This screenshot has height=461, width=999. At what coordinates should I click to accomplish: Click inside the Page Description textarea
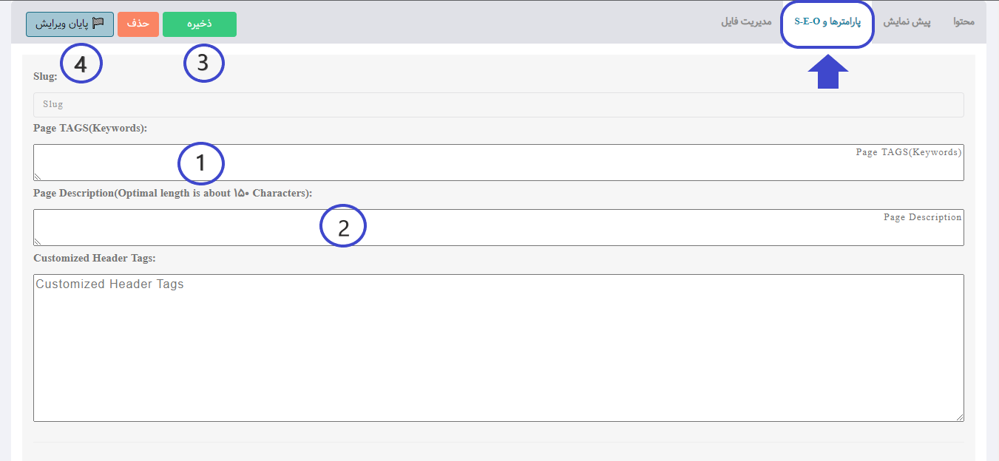498,228
